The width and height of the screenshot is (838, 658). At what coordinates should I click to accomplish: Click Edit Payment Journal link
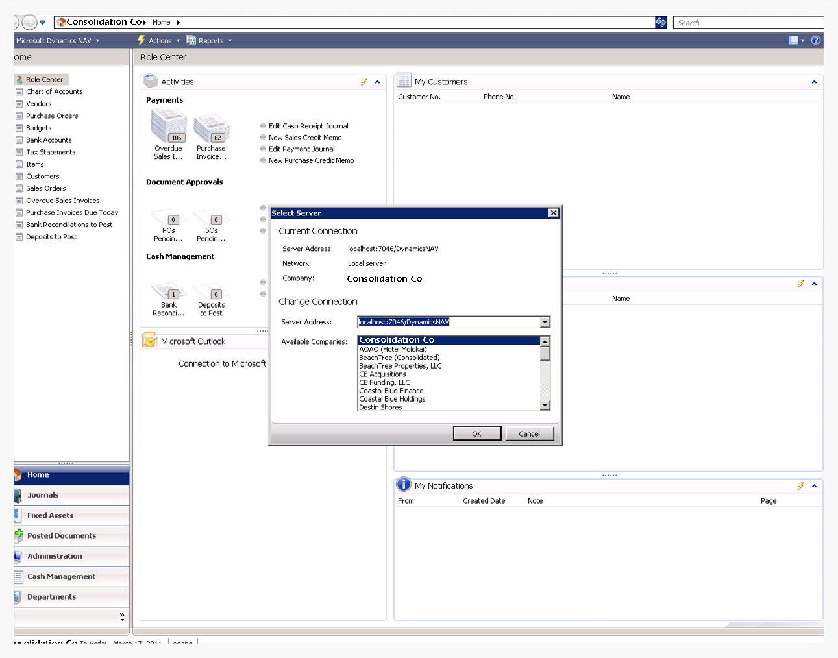point(302,149)
